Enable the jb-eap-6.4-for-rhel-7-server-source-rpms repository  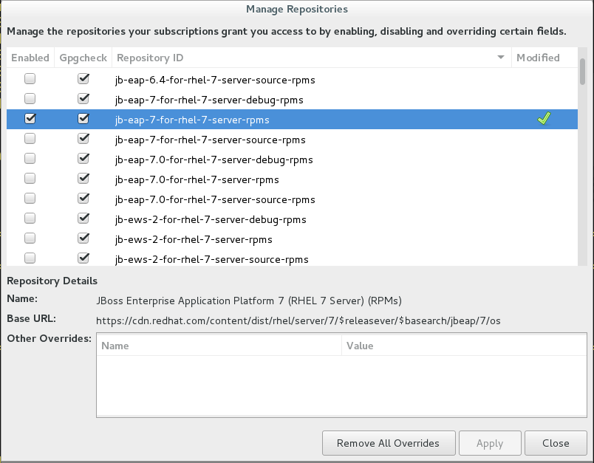30,79
